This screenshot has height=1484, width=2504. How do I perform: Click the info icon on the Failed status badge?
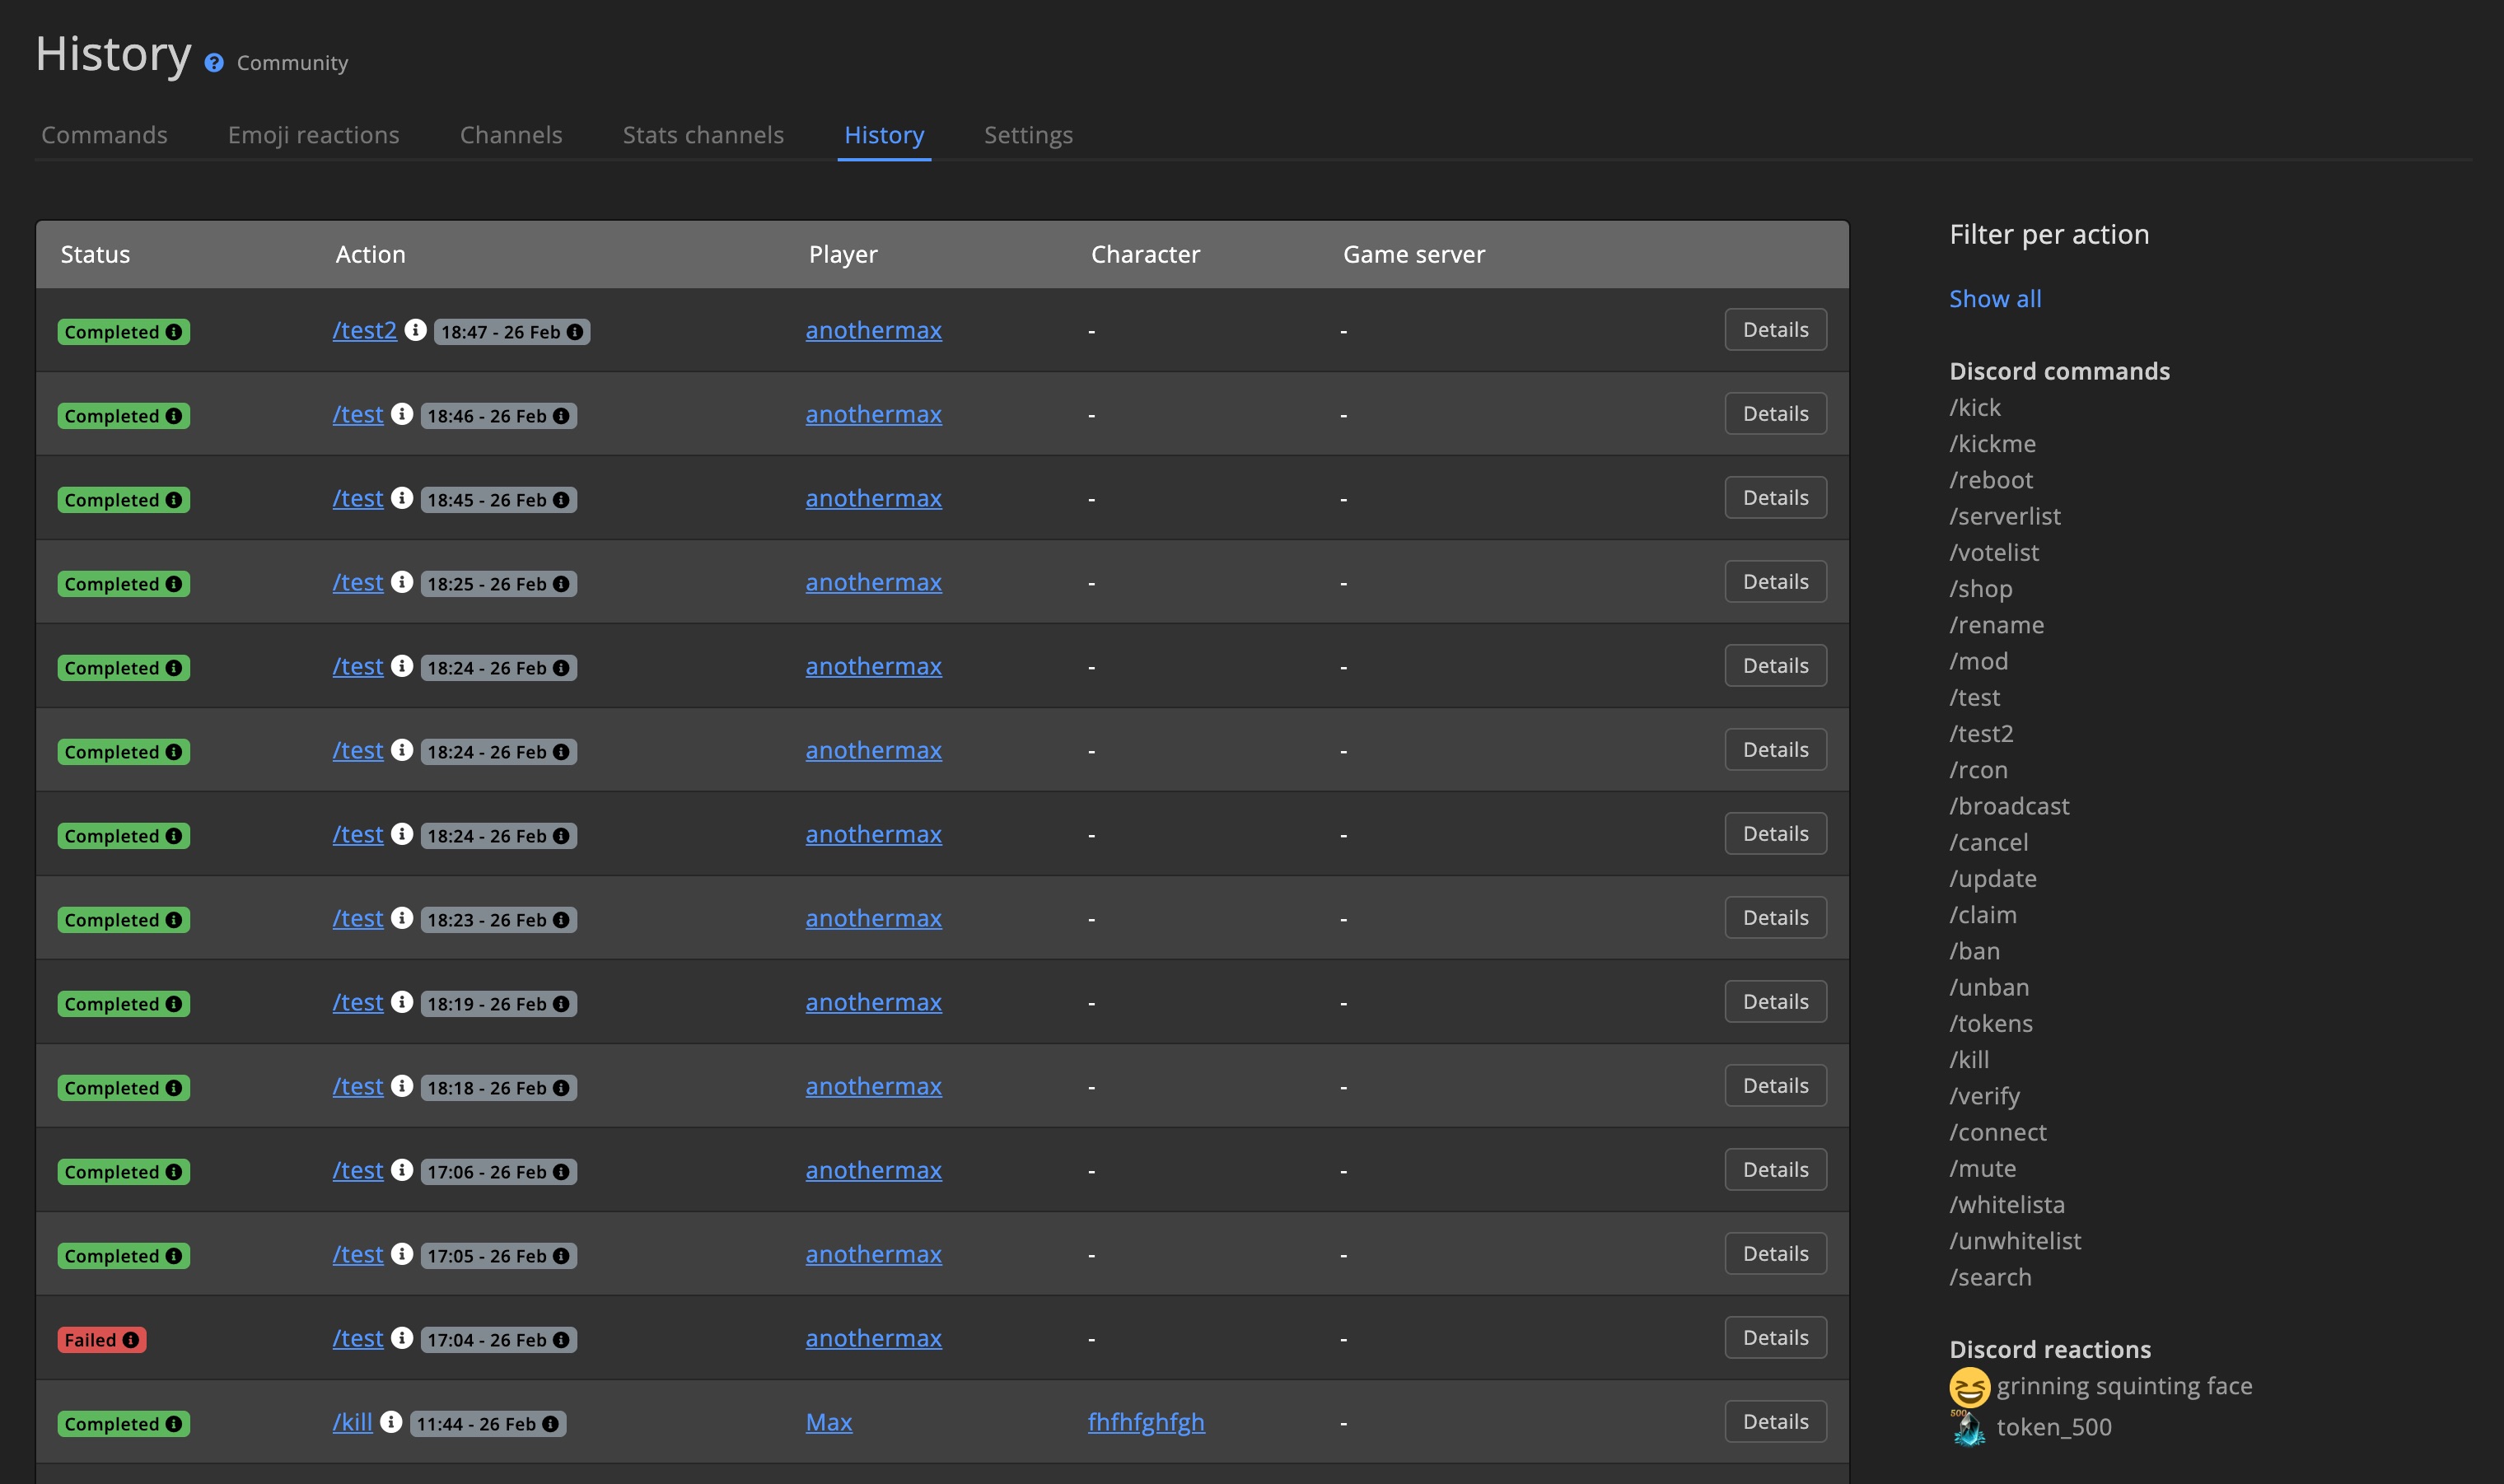point(131,1339)
